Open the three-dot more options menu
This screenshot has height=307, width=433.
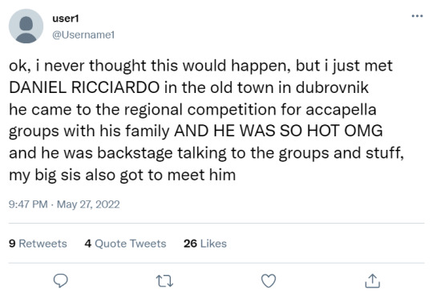click(417, 16)
